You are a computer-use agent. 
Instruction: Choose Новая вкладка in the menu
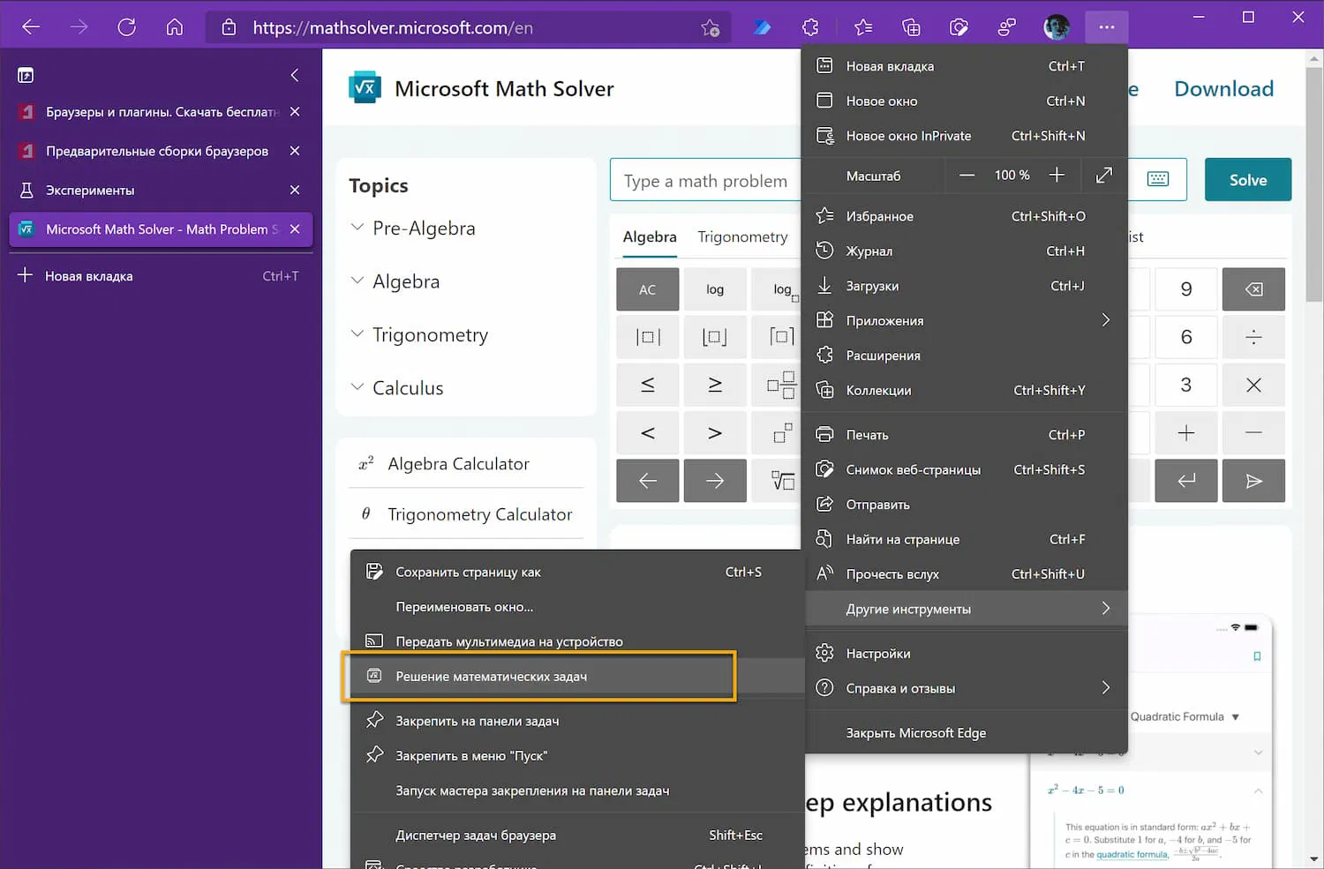click(965, 66)
